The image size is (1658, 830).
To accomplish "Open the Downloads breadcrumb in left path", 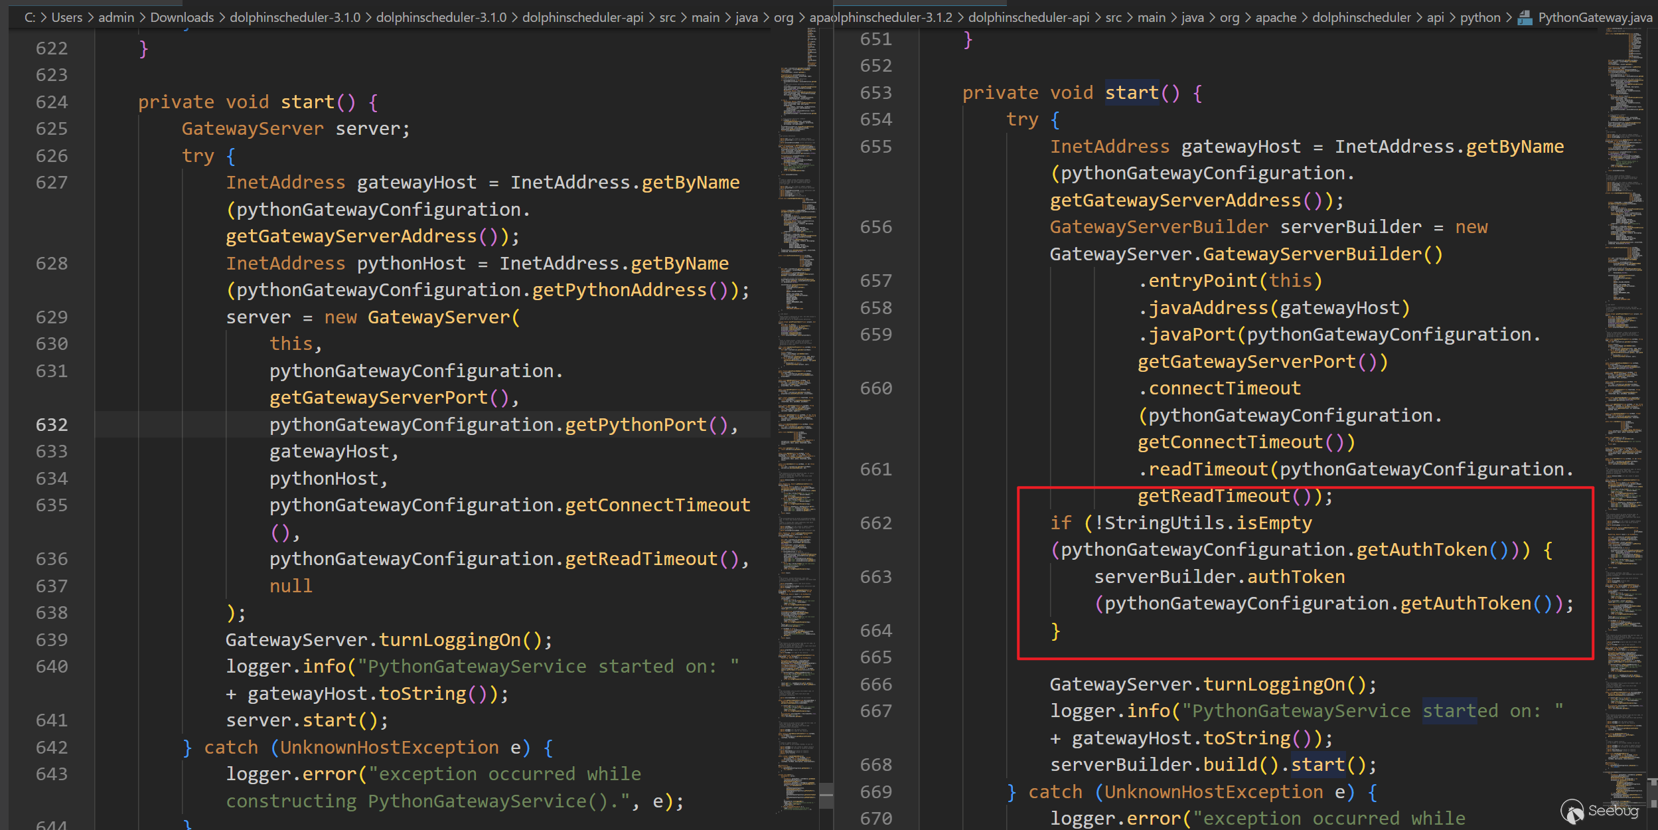I will pyautogui.click(x=182, y=18).
